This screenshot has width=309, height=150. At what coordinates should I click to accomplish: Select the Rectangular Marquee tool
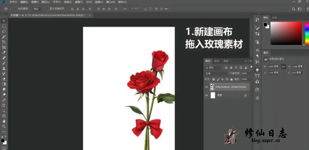tap(4, 26)
